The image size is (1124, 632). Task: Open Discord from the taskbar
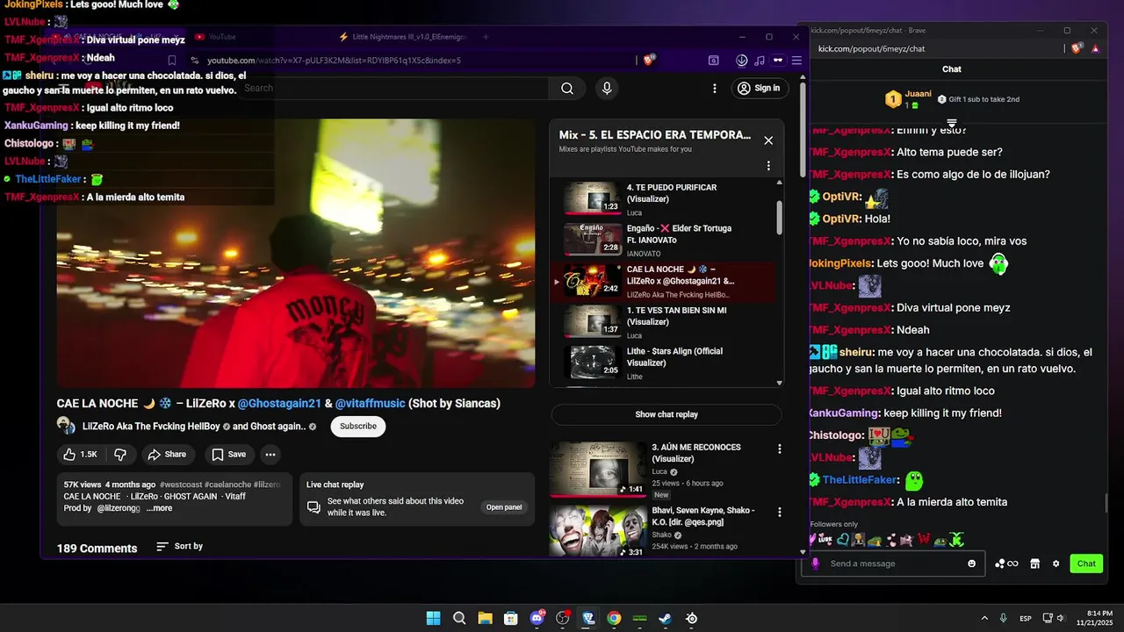coord(537,618)
